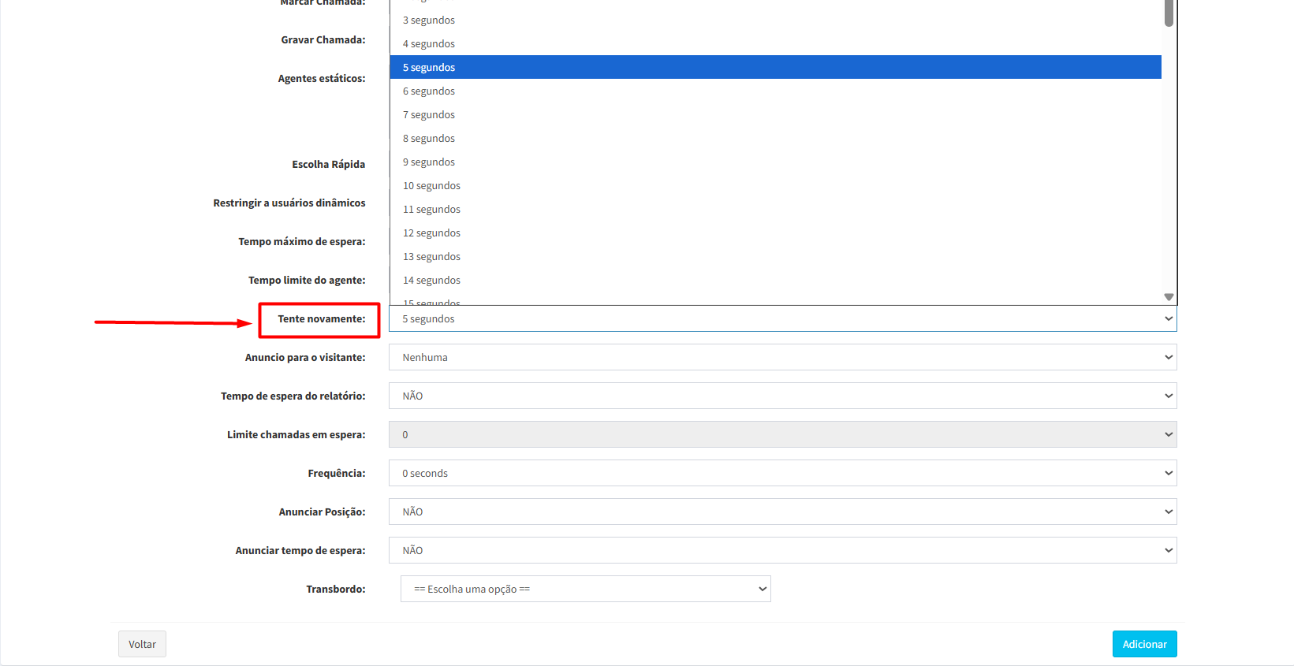The image size is (1294, 666).
Task: Expand 'Anunciar Posição' dropdown
Action: coord(781,512)
